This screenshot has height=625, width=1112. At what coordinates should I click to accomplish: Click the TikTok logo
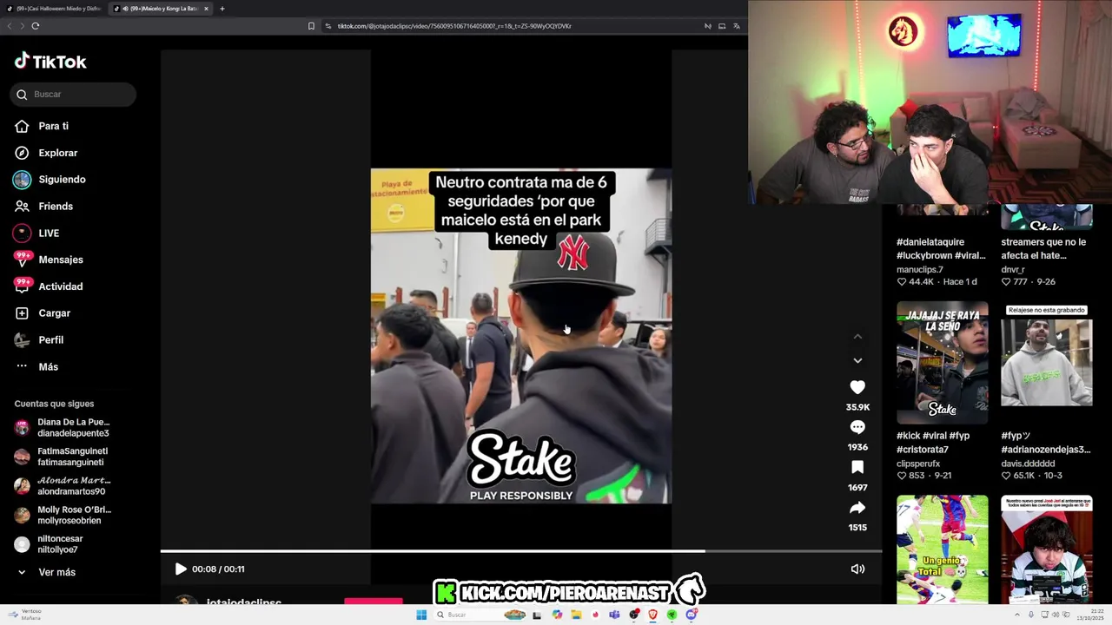tap(50, 62)
